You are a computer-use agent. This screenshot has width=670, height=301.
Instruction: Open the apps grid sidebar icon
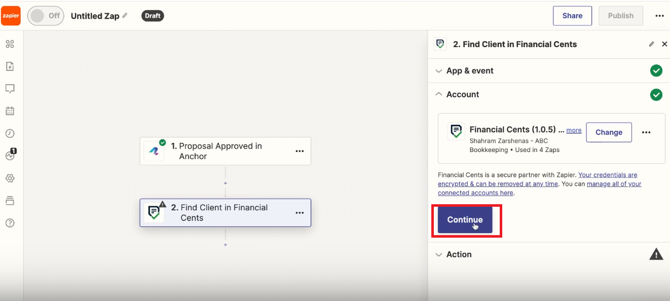10,44
